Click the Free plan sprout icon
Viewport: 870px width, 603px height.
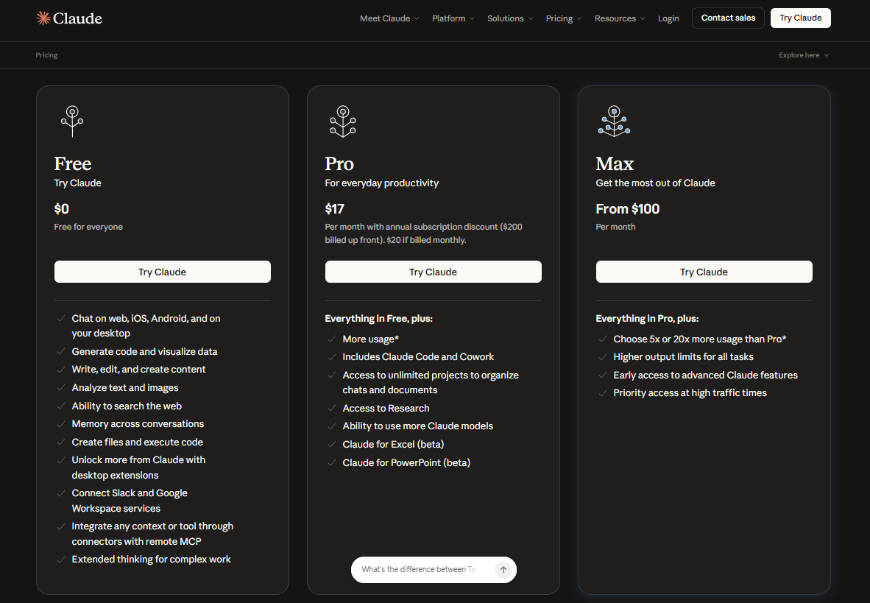pos(72,121)
